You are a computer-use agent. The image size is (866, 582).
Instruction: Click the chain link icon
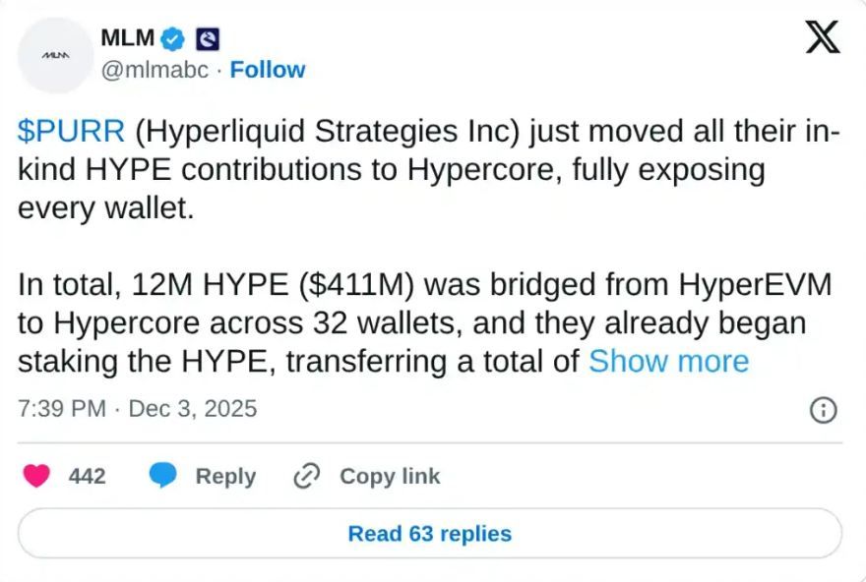307,476
